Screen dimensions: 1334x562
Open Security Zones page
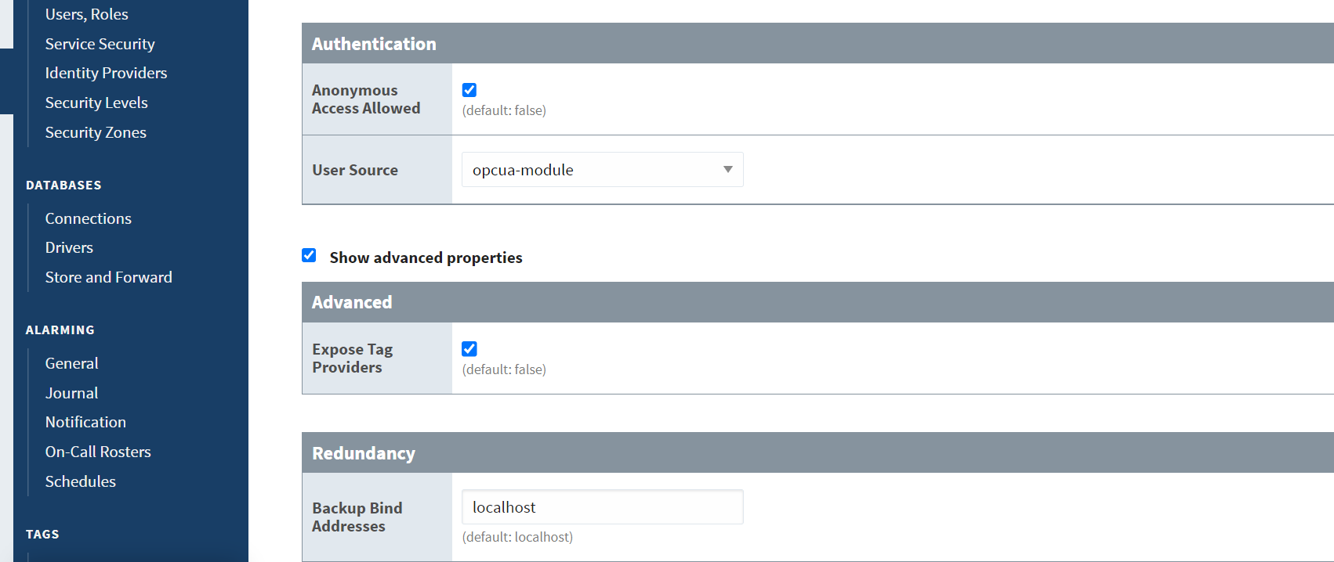point(96,132)
